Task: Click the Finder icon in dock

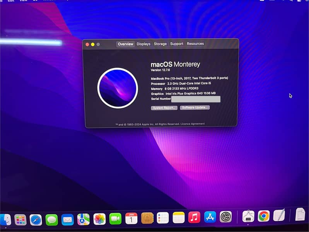Action: coord(5,220)
